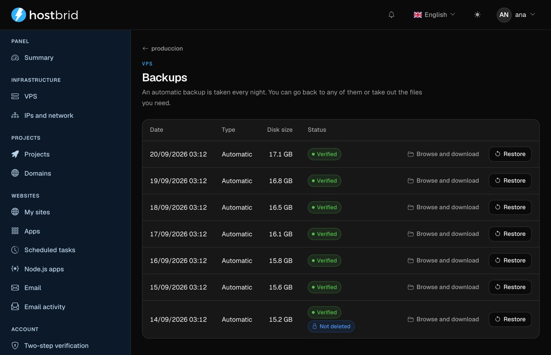Screen dimensions: 551x355
Task: Click the IPs and network icon
Action: [x=15, y=115]
